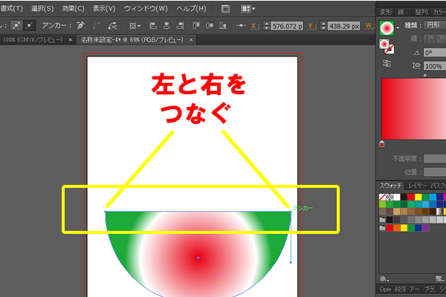Click the gradient fill thumbnail swatch
The height and width of the screenshot is (297, 446).
(386, 28)
